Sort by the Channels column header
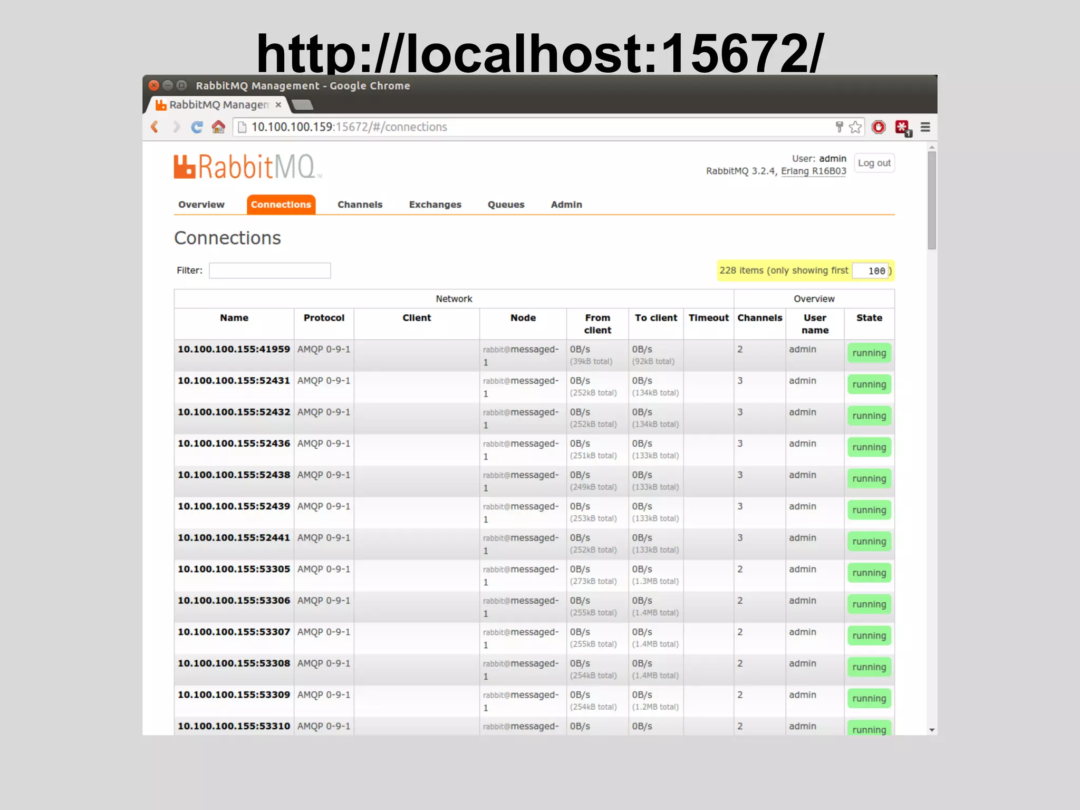 click(760, 318)
